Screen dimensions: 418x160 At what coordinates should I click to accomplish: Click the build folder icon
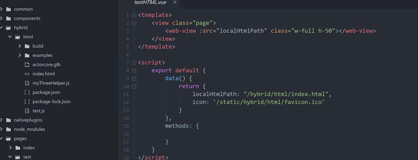(27, 46)
